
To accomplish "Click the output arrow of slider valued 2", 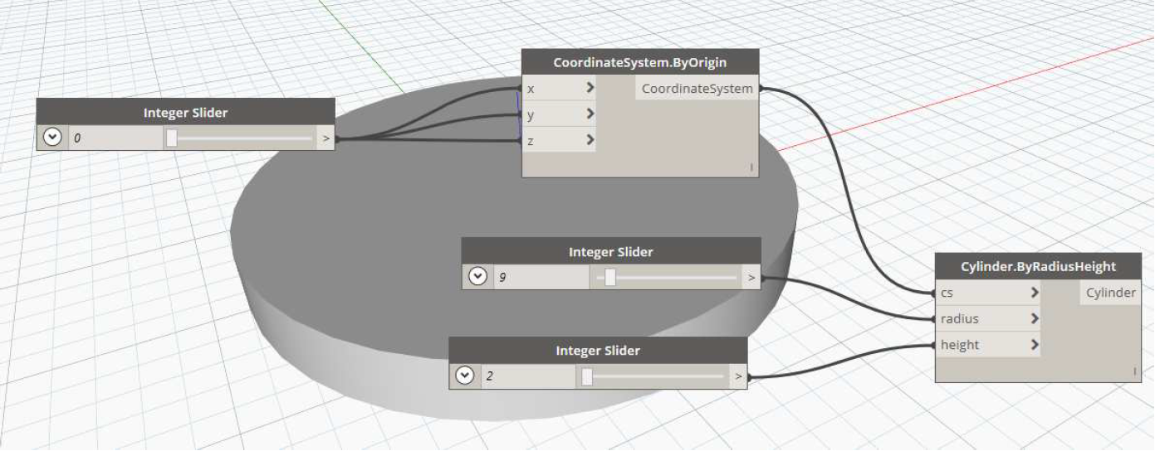I will click(x=738, y=376).
